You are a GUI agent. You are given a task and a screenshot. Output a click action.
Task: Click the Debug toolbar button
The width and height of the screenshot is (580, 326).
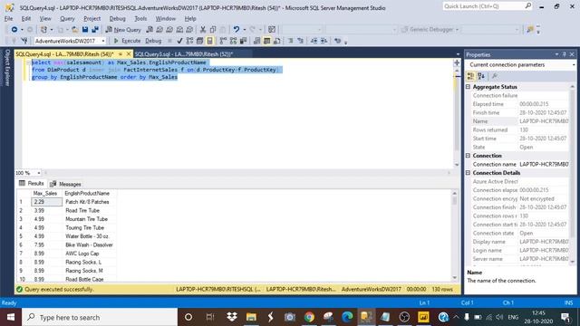click(x=153, y=41)
